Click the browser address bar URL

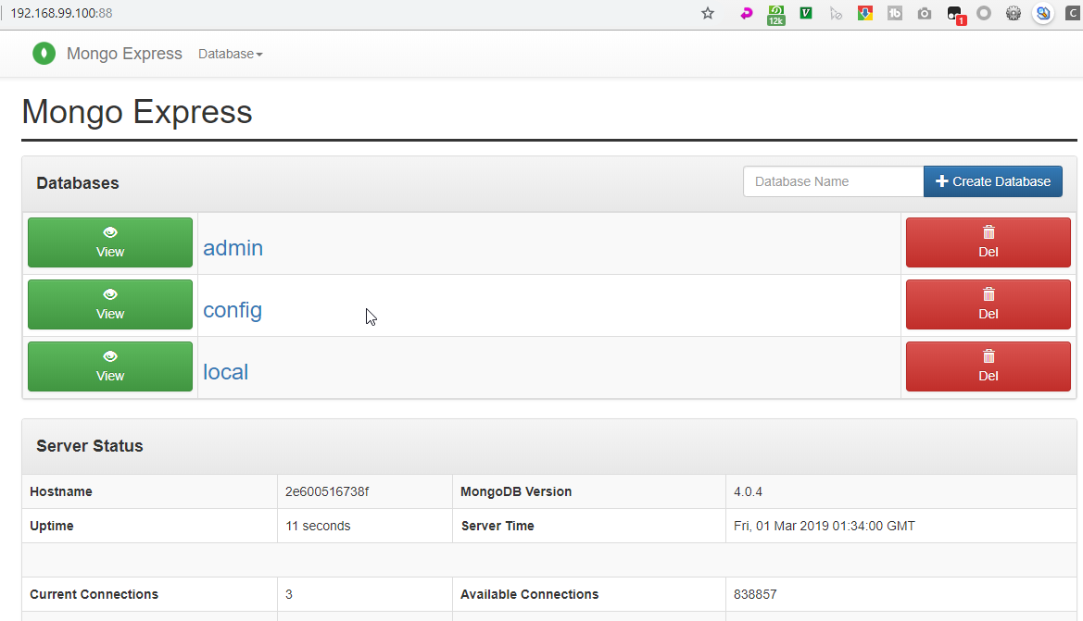pos(61,13)
